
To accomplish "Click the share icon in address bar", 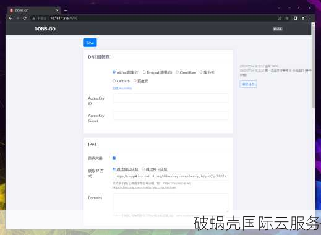I will point(280,18).
